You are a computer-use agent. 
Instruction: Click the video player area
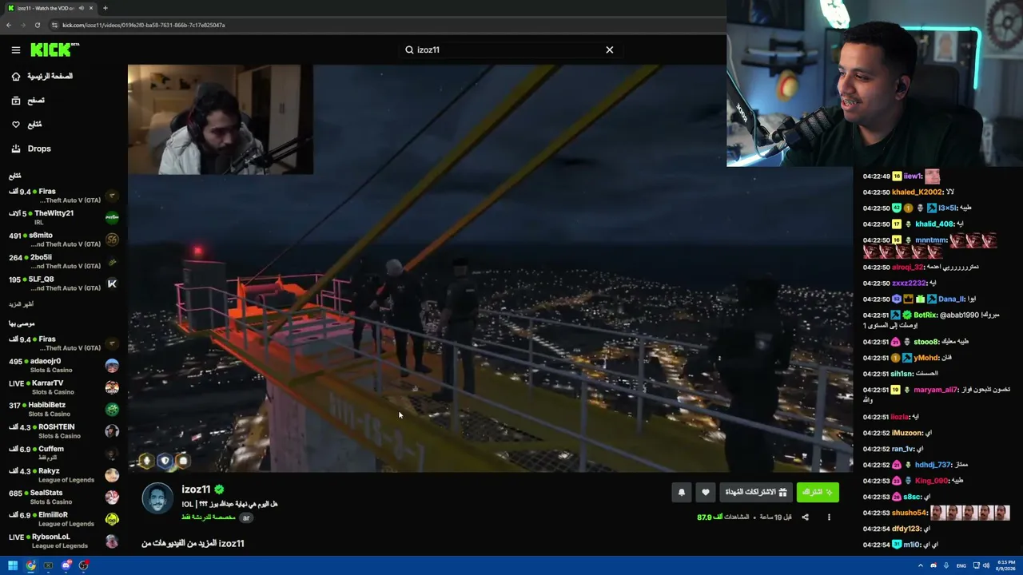point(490,268)
